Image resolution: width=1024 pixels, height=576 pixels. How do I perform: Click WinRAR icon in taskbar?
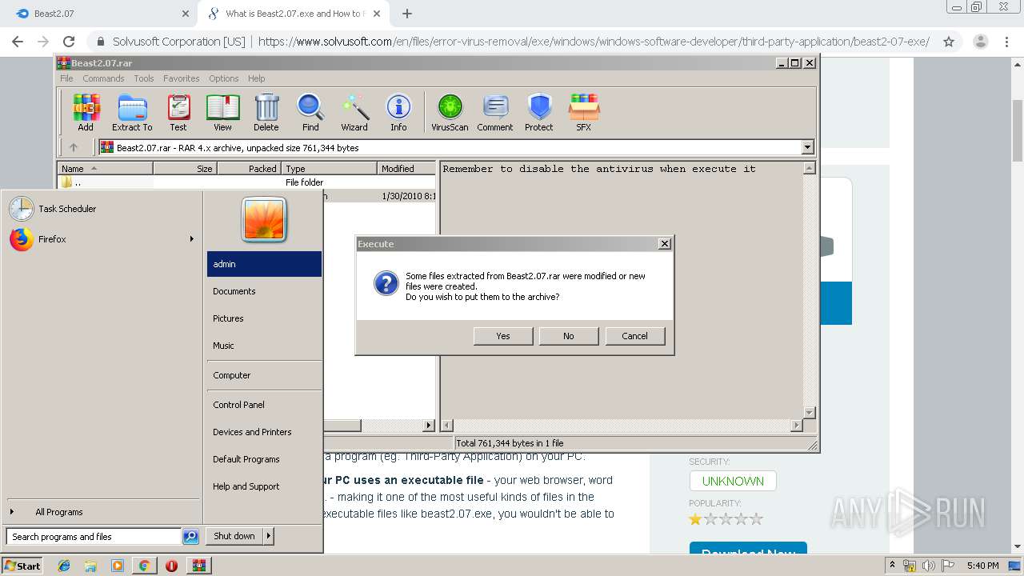point(198,566)
